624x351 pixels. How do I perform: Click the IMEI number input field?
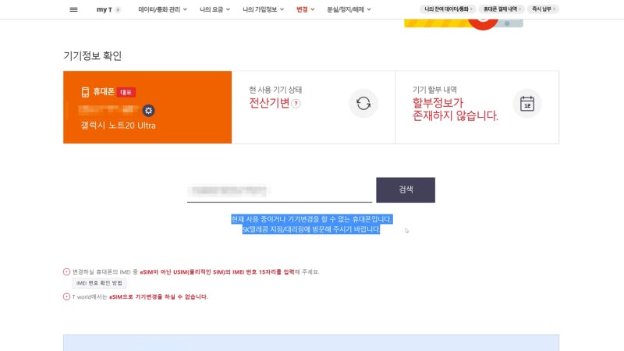click(x=279, y=191)
